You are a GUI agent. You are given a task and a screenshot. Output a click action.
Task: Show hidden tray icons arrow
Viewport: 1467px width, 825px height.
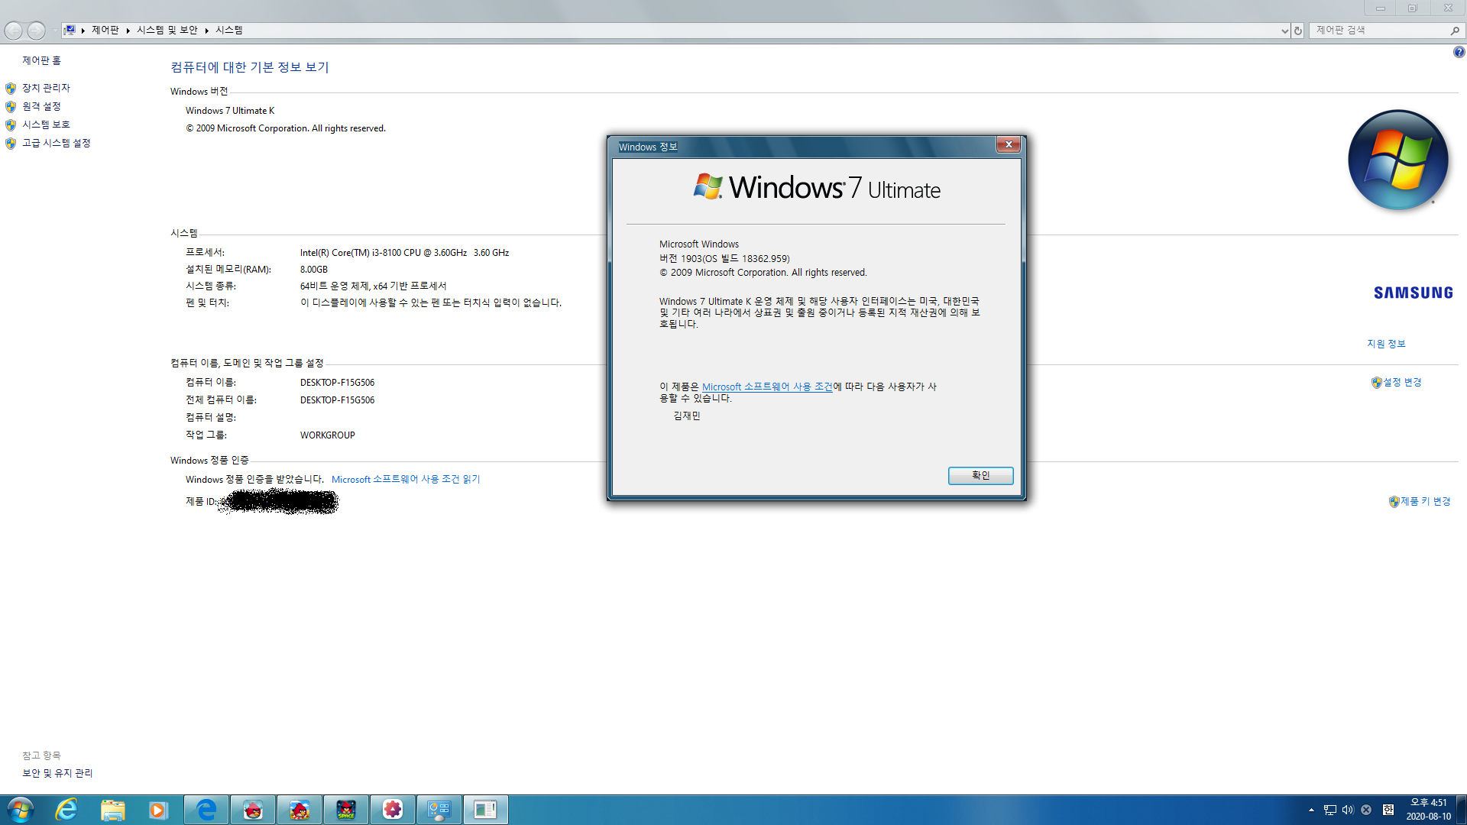click(x=1311, y=810)
